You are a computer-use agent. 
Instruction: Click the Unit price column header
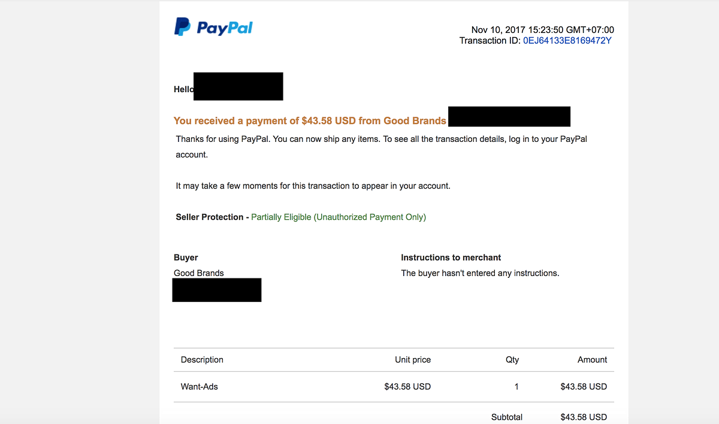[x=413, y=360]
